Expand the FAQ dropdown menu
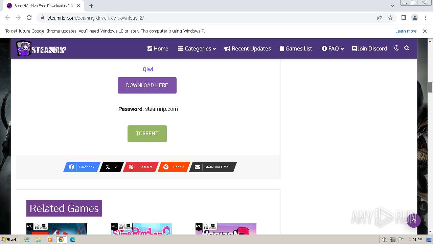Screen dimensions: 433x244 click(333, 48)
